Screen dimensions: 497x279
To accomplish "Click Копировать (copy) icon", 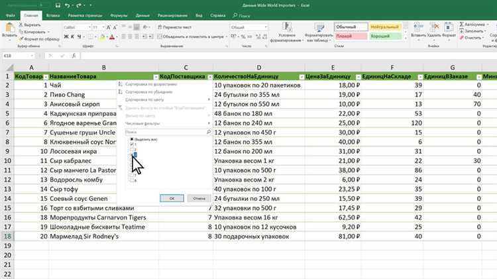I will click(21, 32).
